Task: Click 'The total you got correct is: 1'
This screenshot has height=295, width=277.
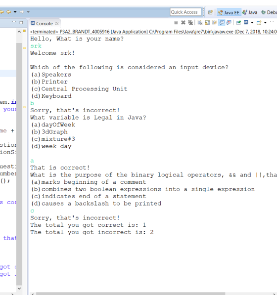Action: click(x=88, y=225)
